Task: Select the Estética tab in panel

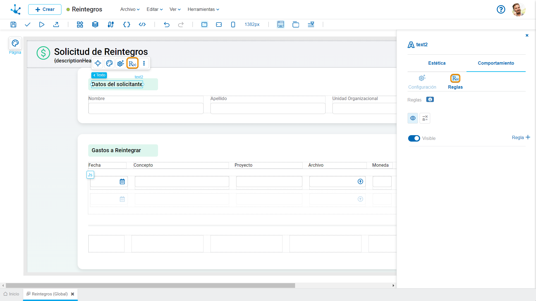Action: click(x=437, y=63)
